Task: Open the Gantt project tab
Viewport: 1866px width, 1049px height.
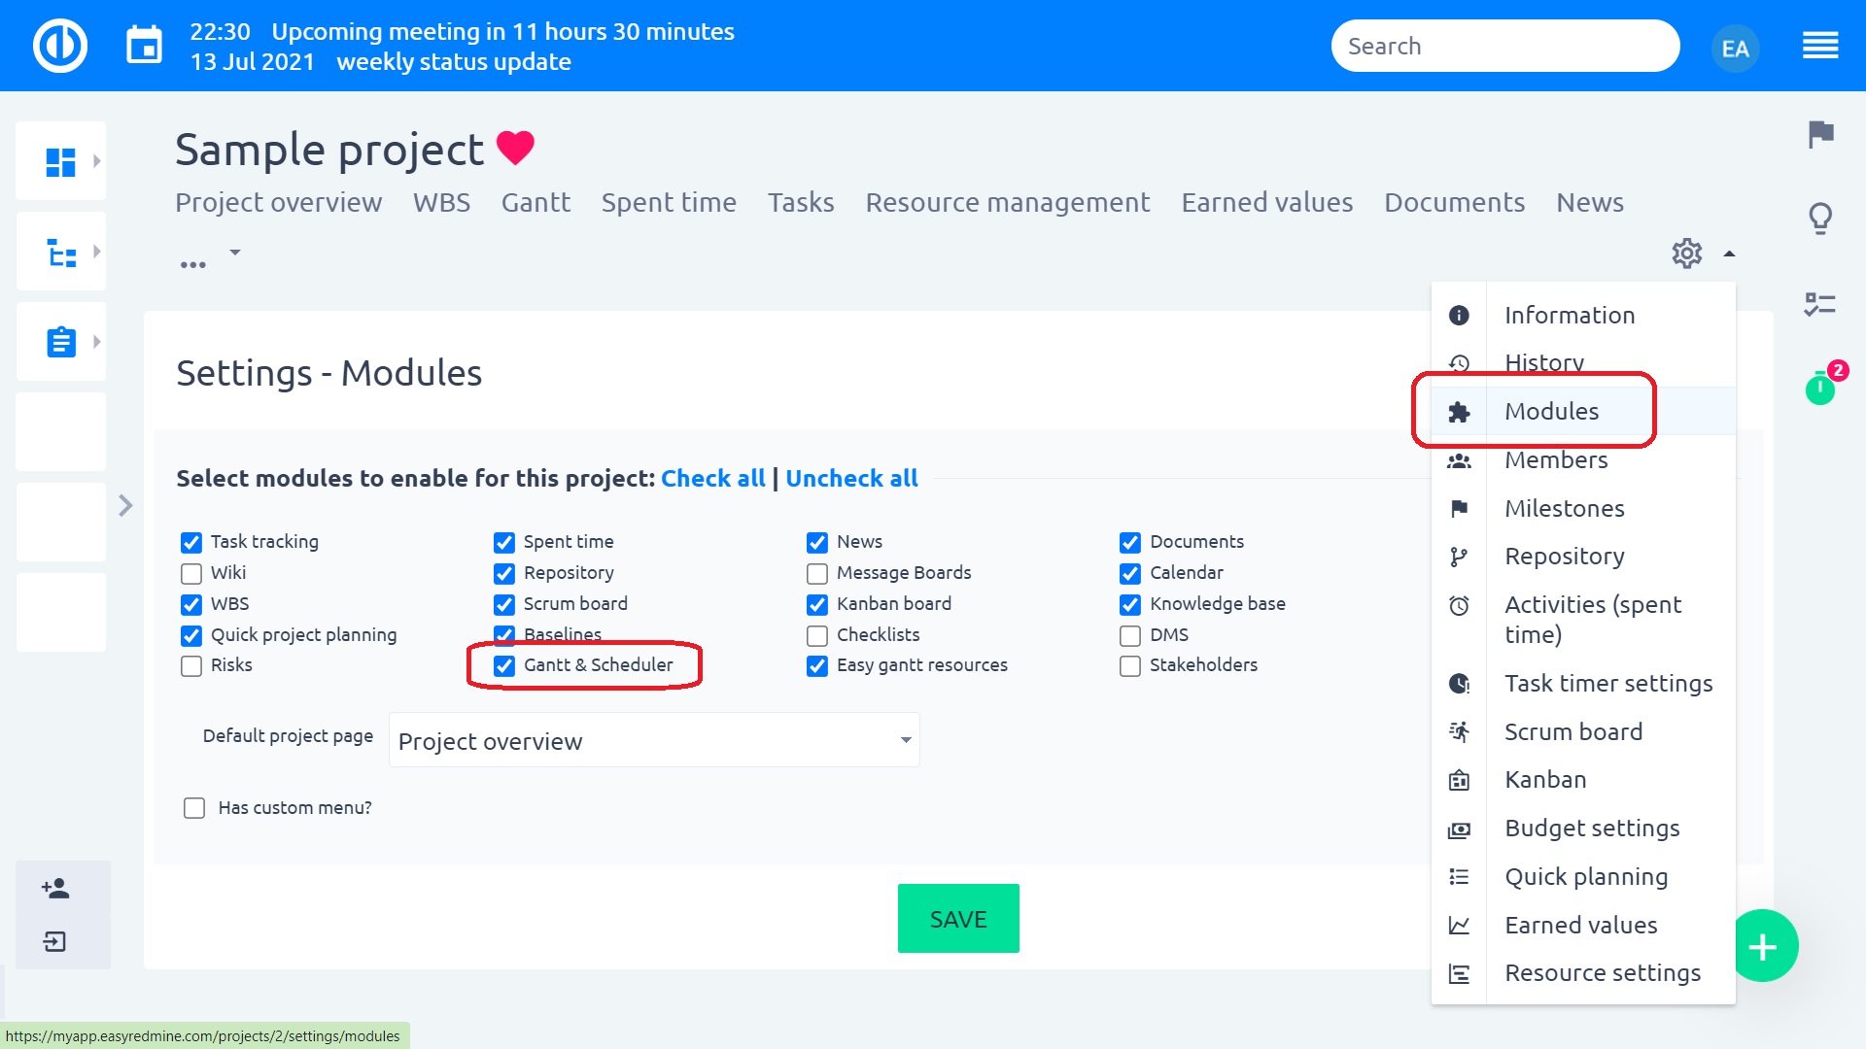Action: (x=536, y=202)
